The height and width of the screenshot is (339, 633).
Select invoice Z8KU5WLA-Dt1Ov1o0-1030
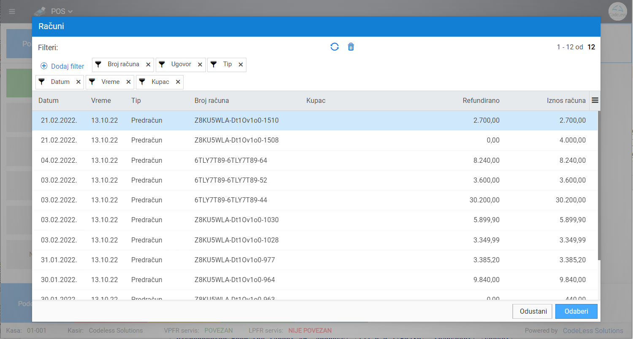[x=315, y=220]
